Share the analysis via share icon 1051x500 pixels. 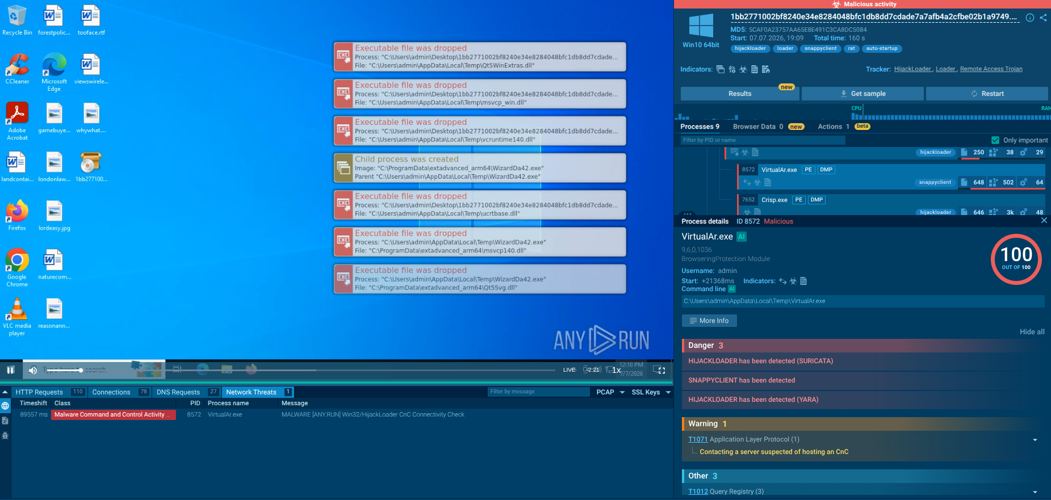point(1043,18)
